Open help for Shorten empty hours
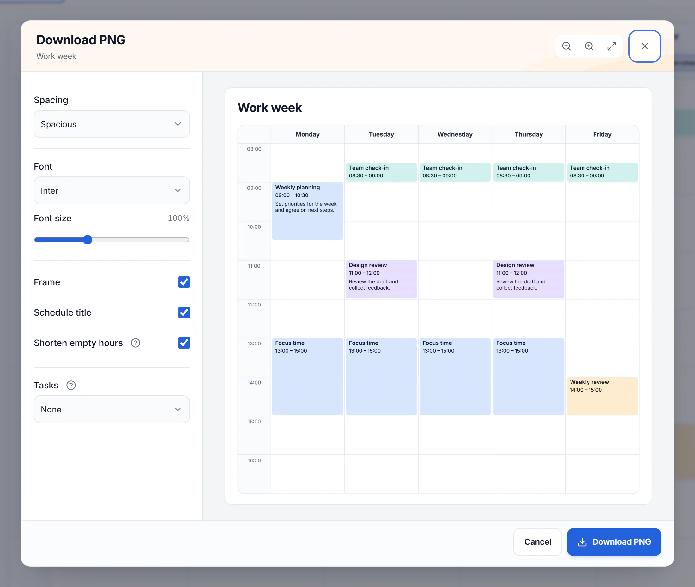This screenshot has height=587, width=695. tap(135, 343)
